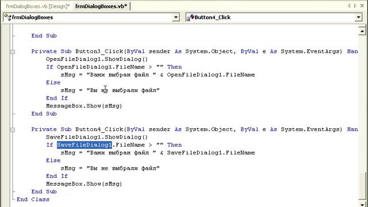Click the vertical scrollbar thumb
Image resolution: width=368 pixels, height=207 pixels.
coord(362,186)
